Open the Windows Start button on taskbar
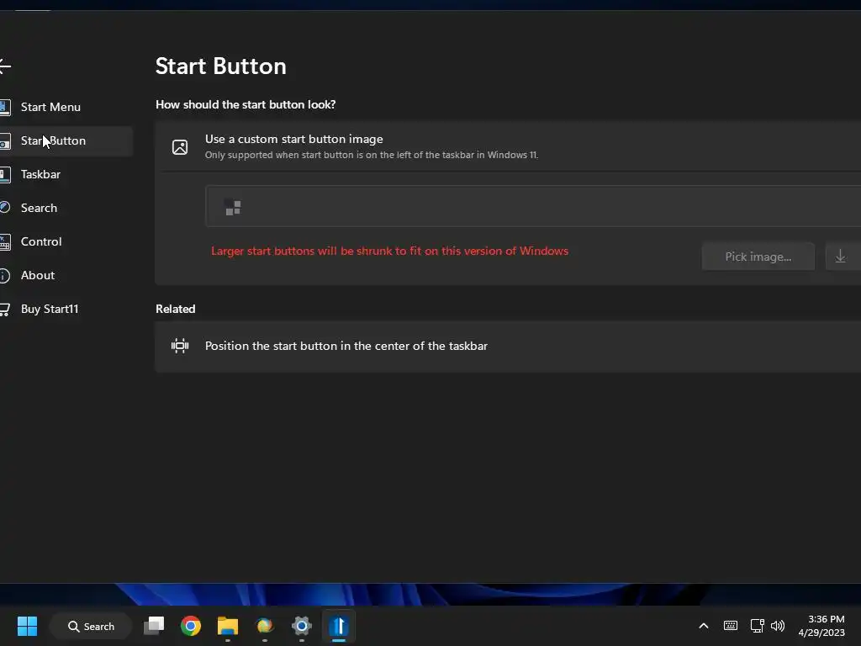861x646 pixels. [28, 626]
